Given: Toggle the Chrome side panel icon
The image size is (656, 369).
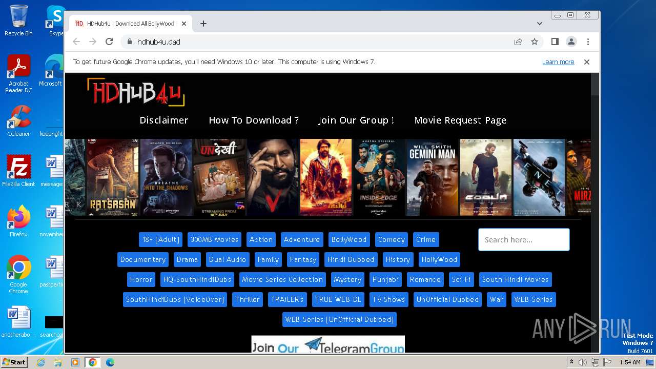Looking at the screenshot, I should click(555, 42).
